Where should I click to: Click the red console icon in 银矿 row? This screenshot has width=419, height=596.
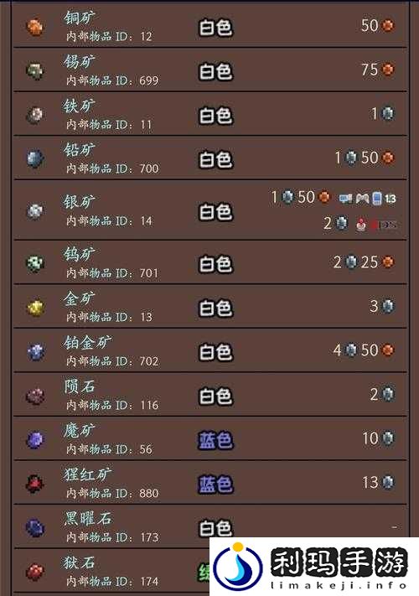coord(360,225)
